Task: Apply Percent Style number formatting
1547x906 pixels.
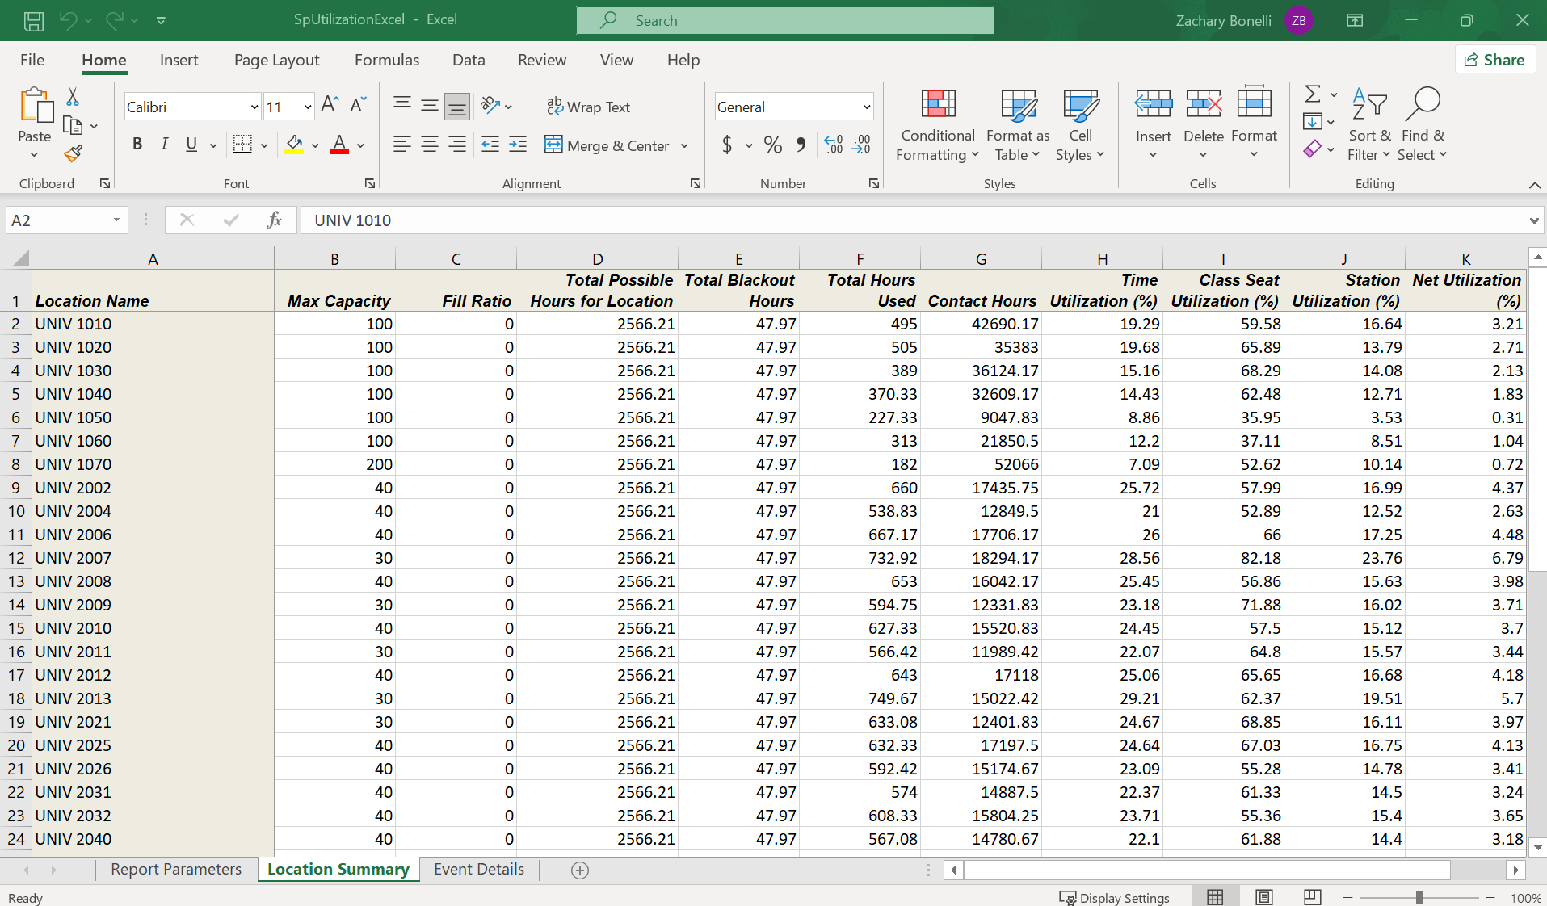Action: (772, 145)
